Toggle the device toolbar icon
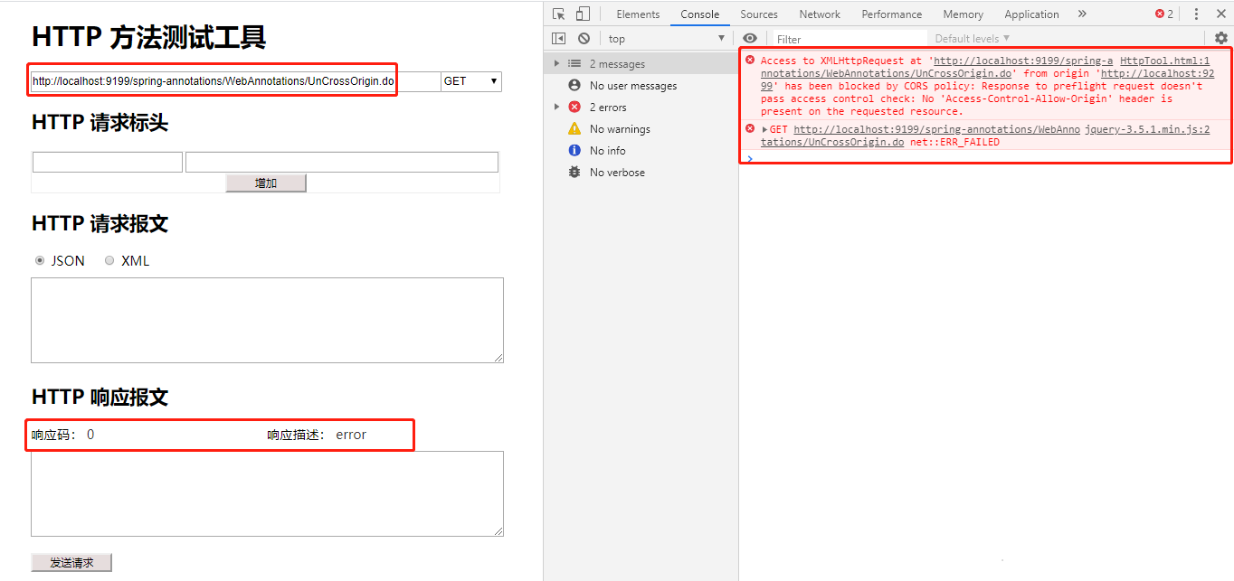Viewport: 1234px width, 581px height. point(583,14)
